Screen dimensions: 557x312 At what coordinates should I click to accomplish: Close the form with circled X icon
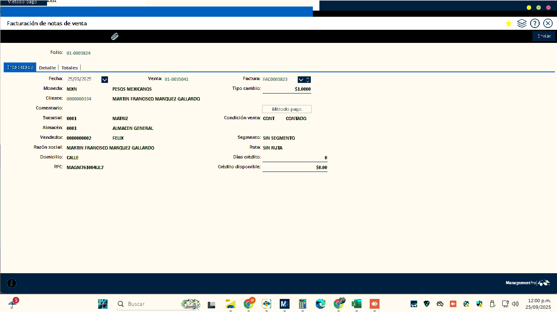tap(548, 24)
